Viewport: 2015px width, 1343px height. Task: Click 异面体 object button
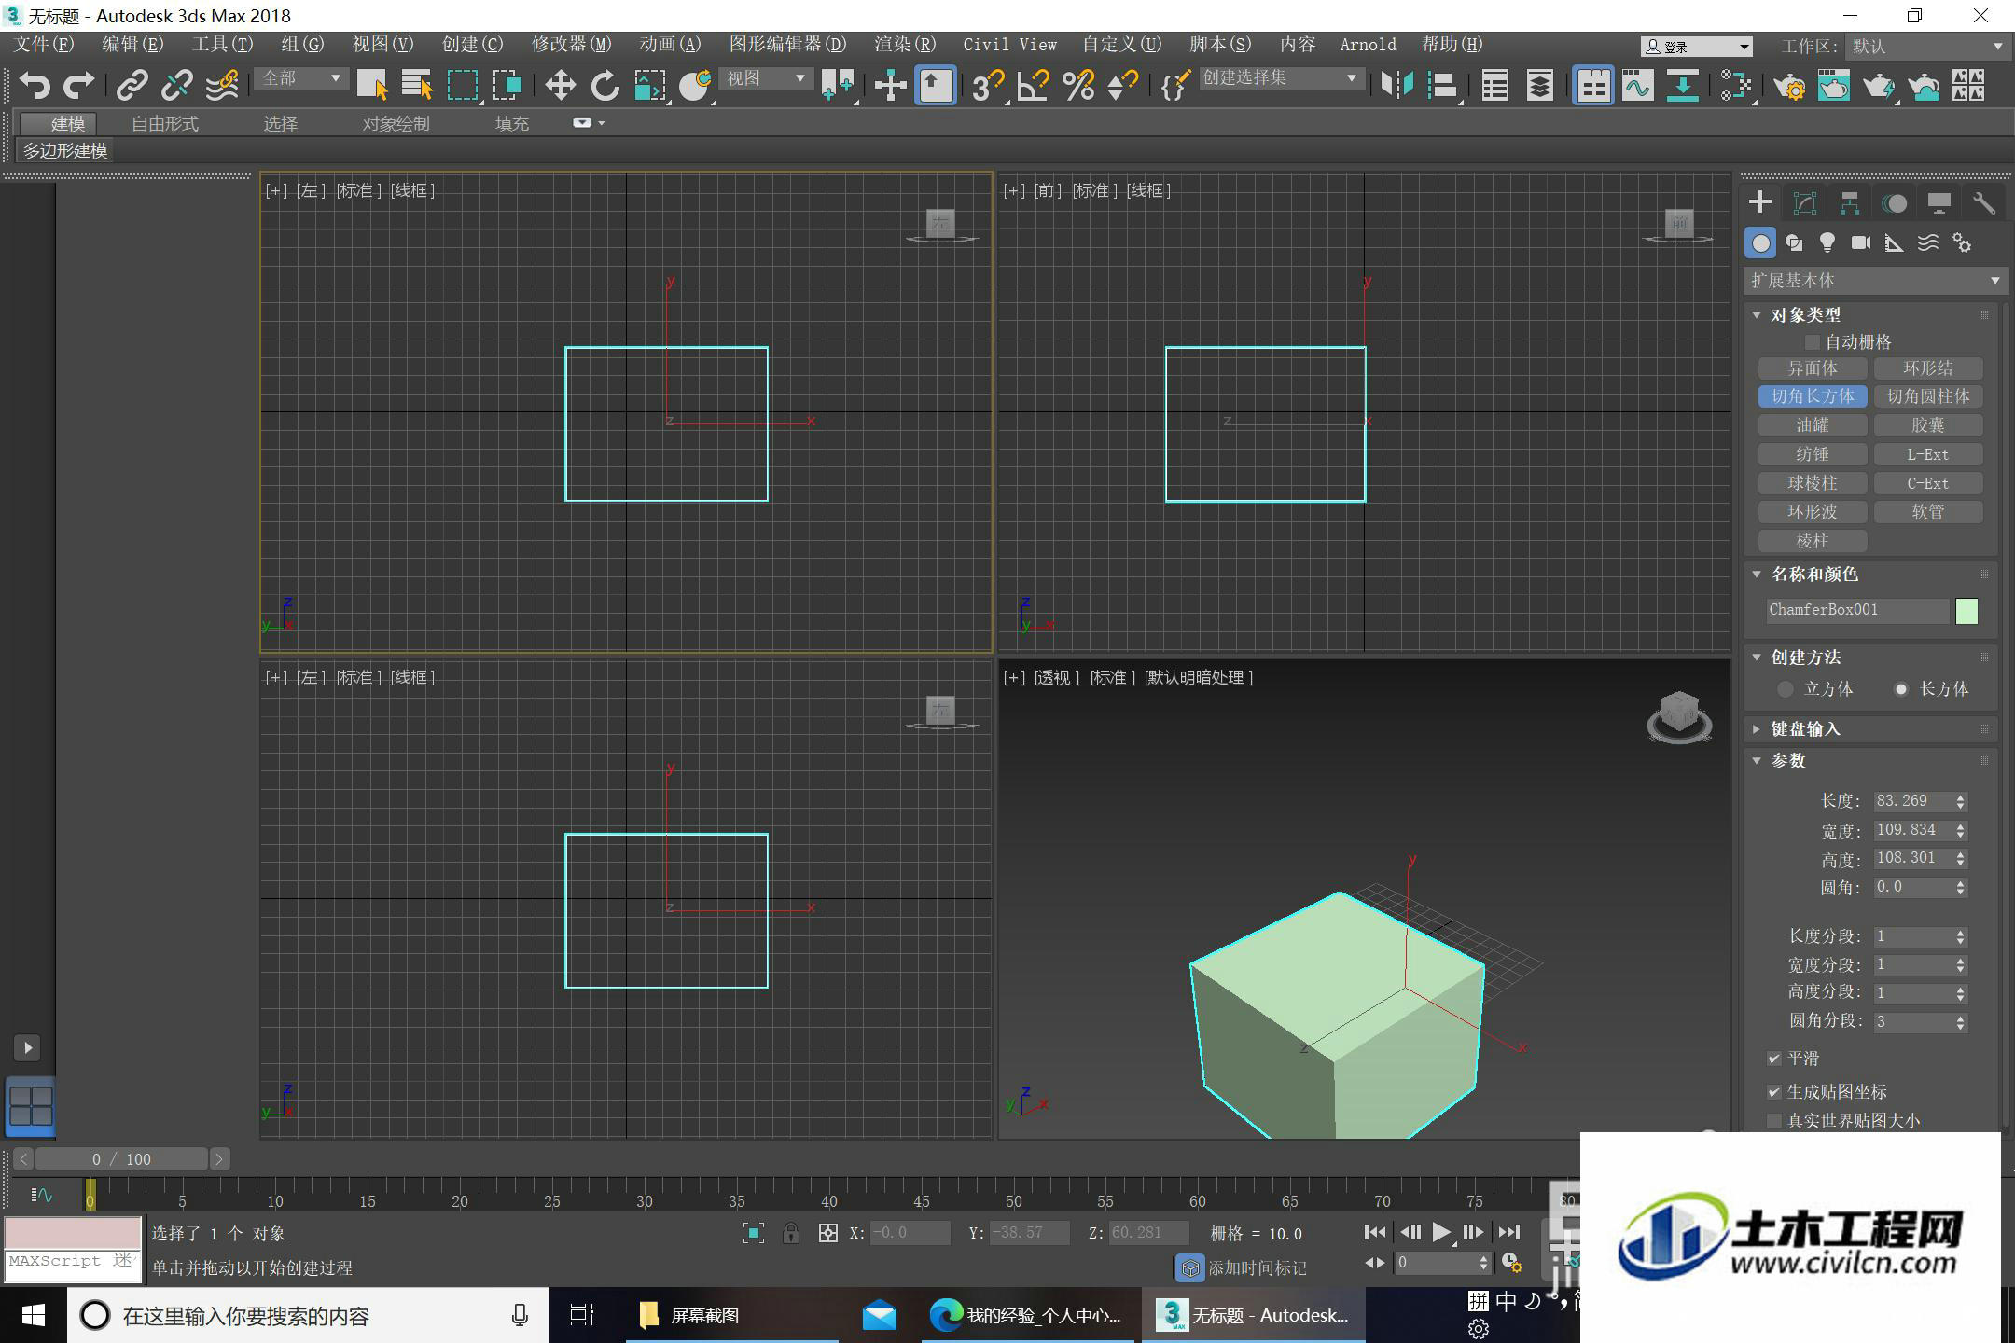click(1813, 368)
